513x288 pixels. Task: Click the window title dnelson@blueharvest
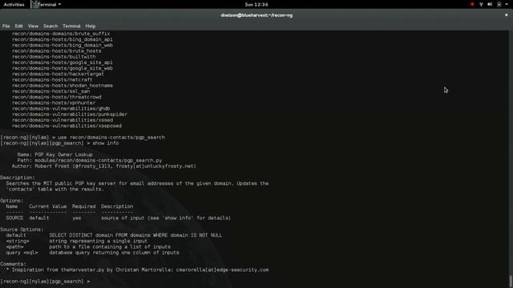click(x=256, y=15)
